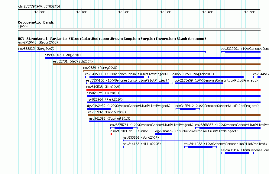Click the red nsv819538 loss bar
The width and height of the screenshot is (269, 174).
[173, 90]
